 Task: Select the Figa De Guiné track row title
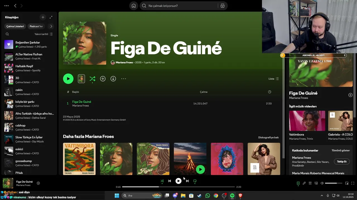[x=82, y=102]
